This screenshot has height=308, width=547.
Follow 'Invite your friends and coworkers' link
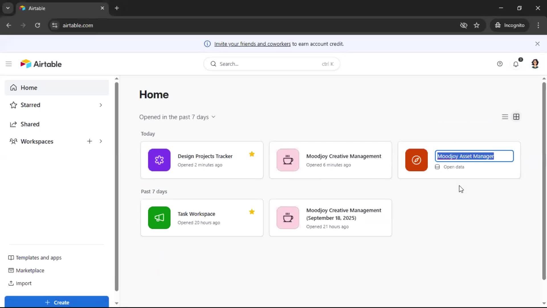[x=252, y=44]
